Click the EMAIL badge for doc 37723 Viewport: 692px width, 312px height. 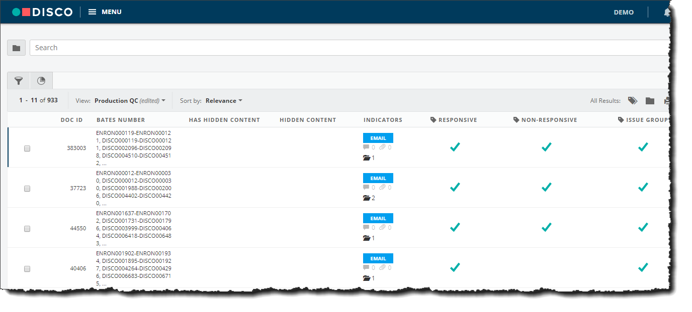pyautogui.click(x=378, y=178)
